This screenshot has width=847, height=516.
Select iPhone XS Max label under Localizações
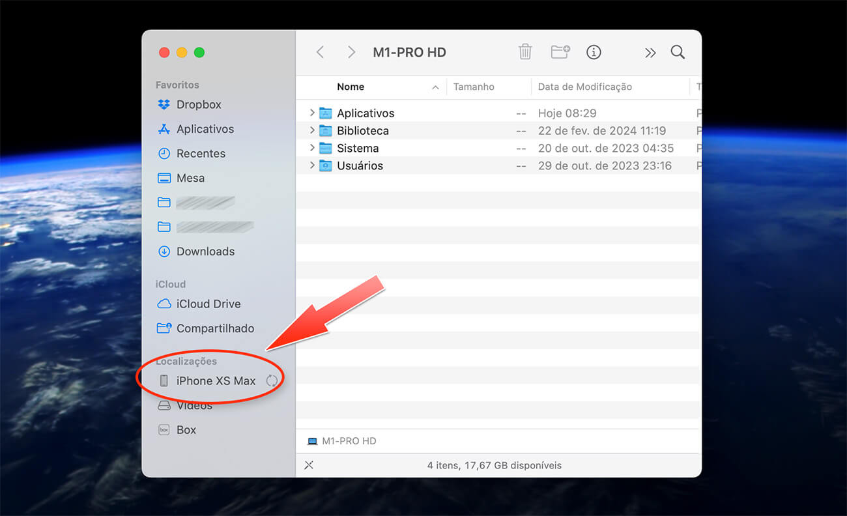coord(216,380)
